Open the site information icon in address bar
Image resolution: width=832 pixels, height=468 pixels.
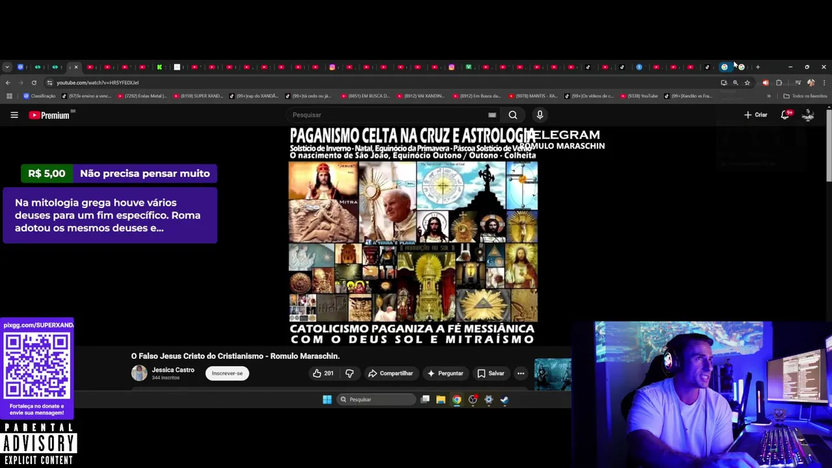49,83
